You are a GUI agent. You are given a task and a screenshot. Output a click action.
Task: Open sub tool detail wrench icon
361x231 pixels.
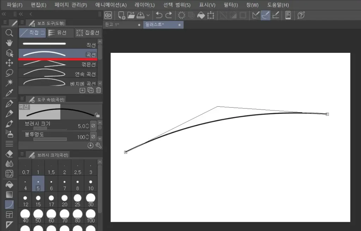(98, 145)
